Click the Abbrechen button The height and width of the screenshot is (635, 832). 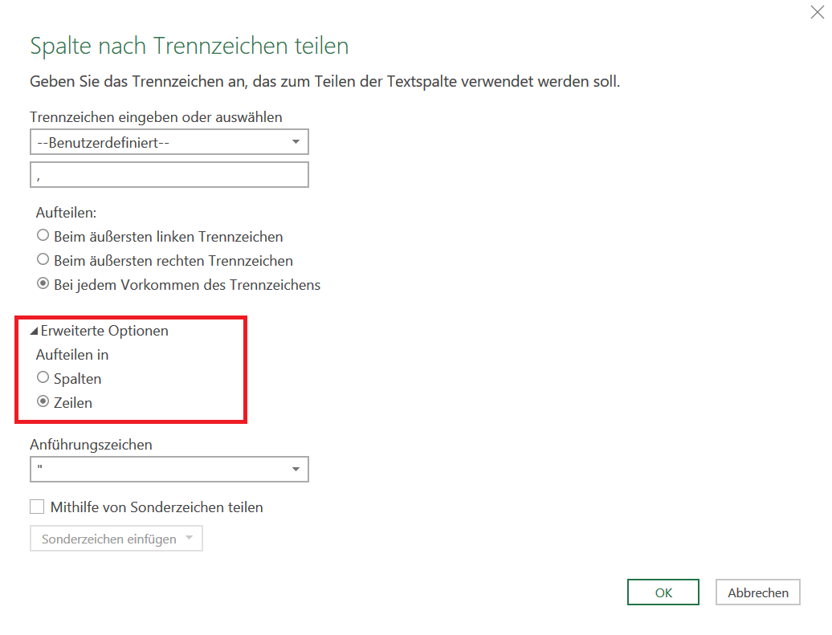pos(758,592)
